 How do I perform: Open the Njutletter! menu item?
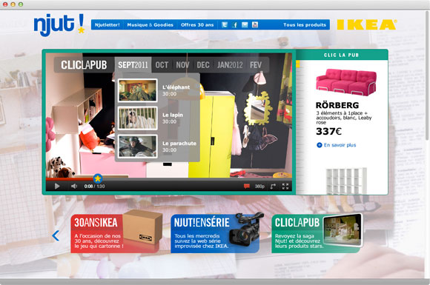[107, 25]
